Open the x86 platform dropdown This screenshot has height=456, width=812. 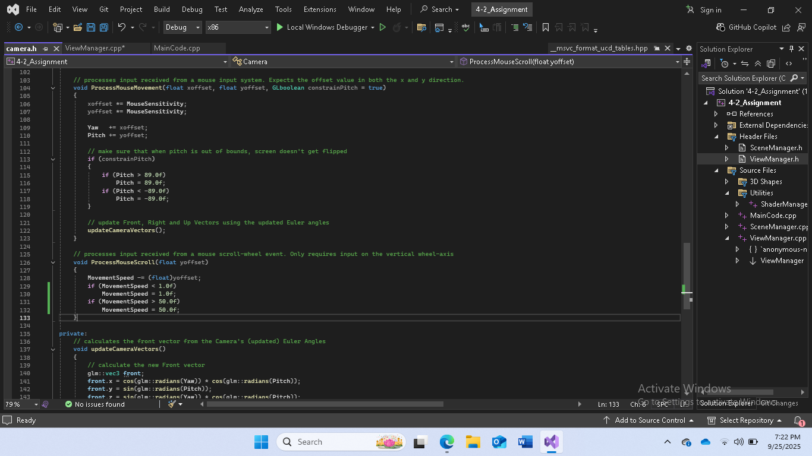(238, 27)
